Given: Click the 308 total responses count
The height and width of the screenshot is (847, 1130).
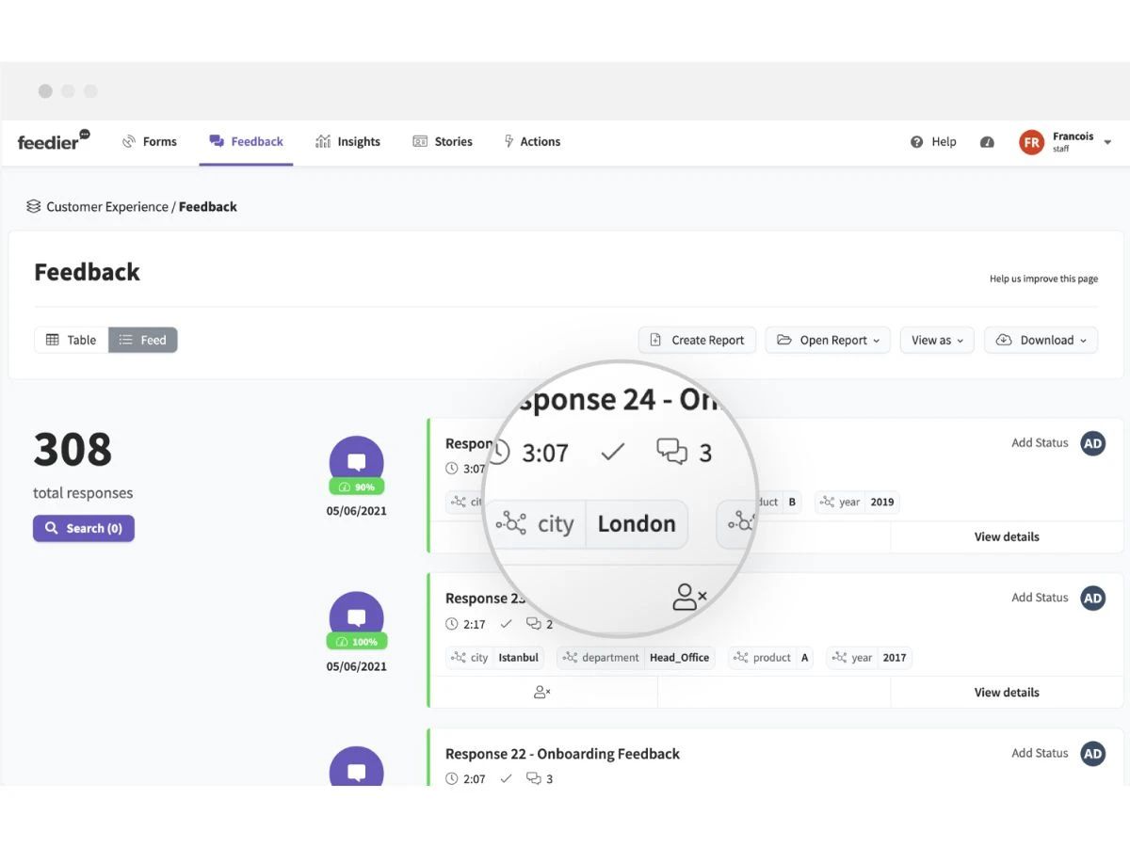Looking at the screenshot, I should [x=73, y=449].
